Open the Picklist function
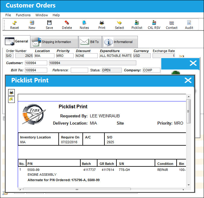This screenshot has height=198, width=204. coord(137,25)
